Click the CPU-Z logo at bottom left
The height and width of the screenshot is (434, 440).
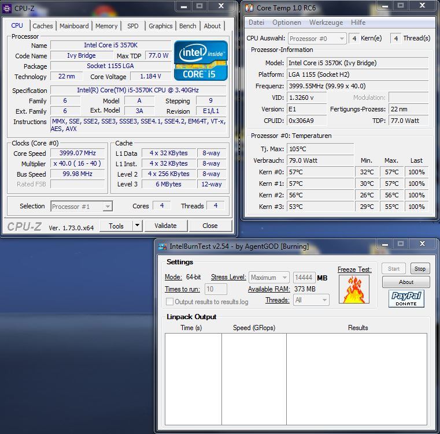[24, 226]
